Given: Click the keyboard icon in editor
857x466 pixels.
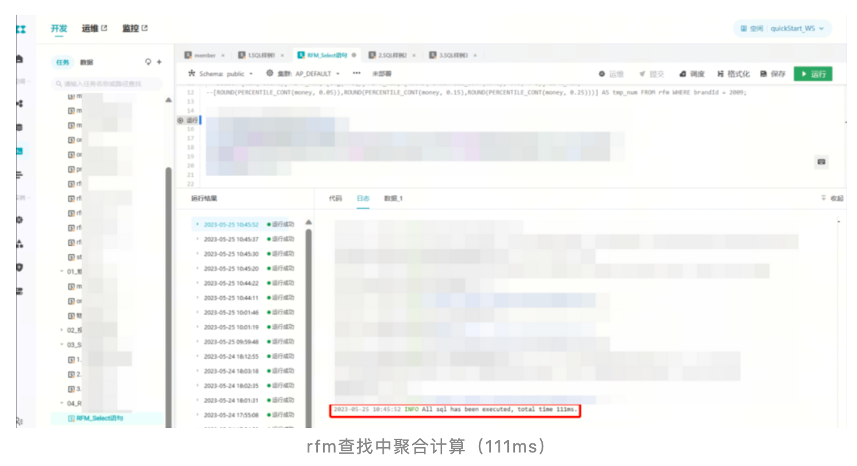Looking at the screenshot, I should [821, 162].
